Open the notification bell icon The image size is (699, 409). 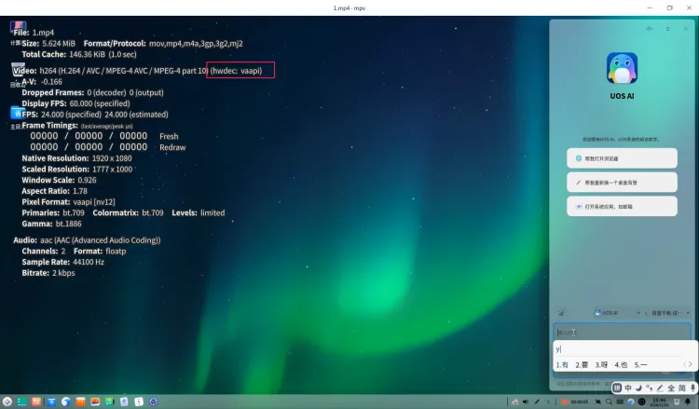point(688,402)
